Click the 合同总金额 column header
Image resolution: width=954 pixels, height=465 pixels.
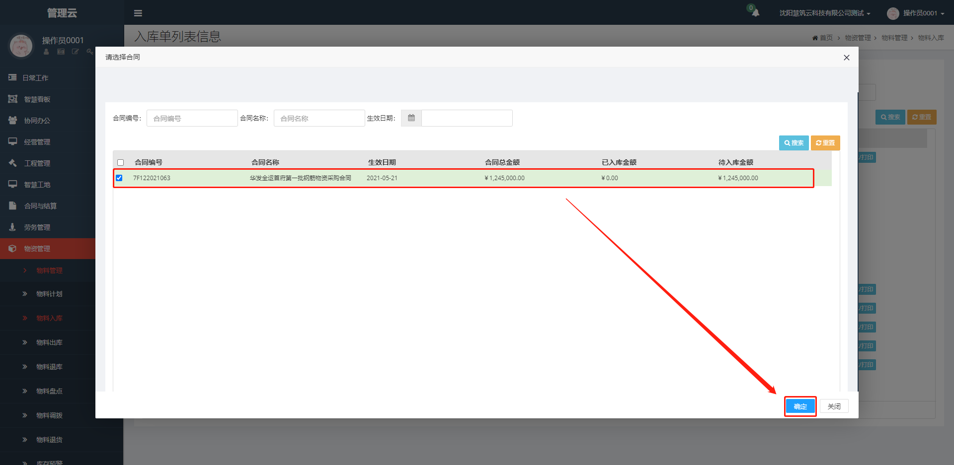[x=502, y=162]
